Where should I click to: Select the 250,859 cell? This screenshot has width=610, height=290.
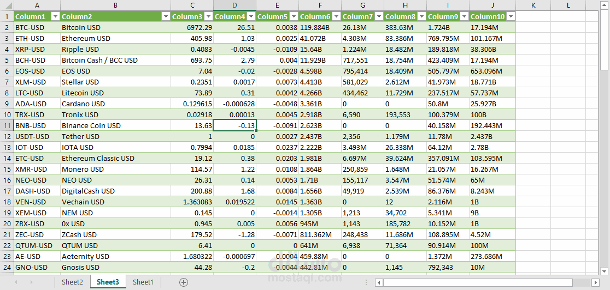click(362, 170)
